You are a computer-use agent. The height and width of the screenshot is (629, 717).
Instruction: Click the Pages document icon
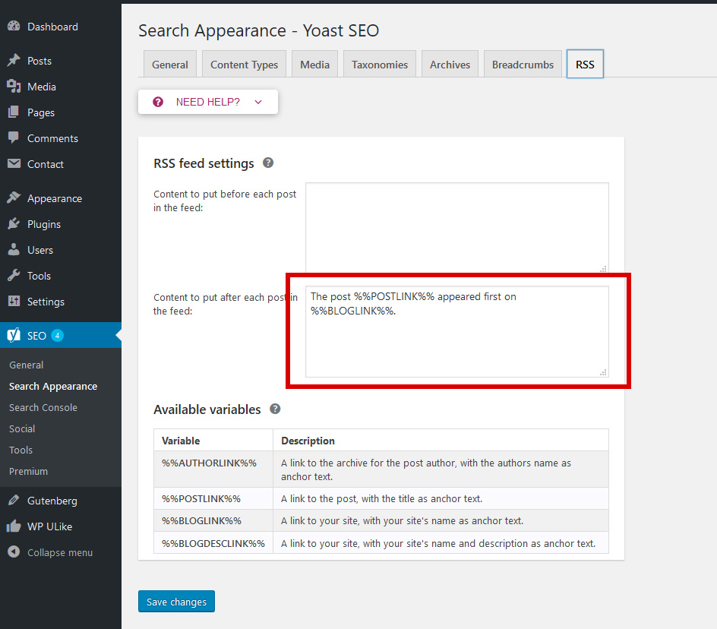pyautogui.click(x=14, y=112)
